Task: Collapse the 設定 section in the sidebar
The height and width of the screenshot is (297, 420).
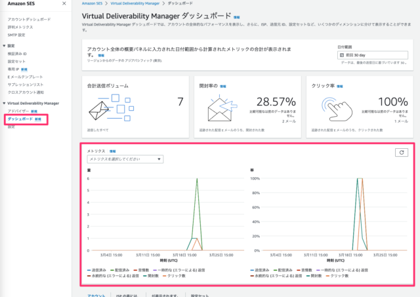Action: [4, 46]
